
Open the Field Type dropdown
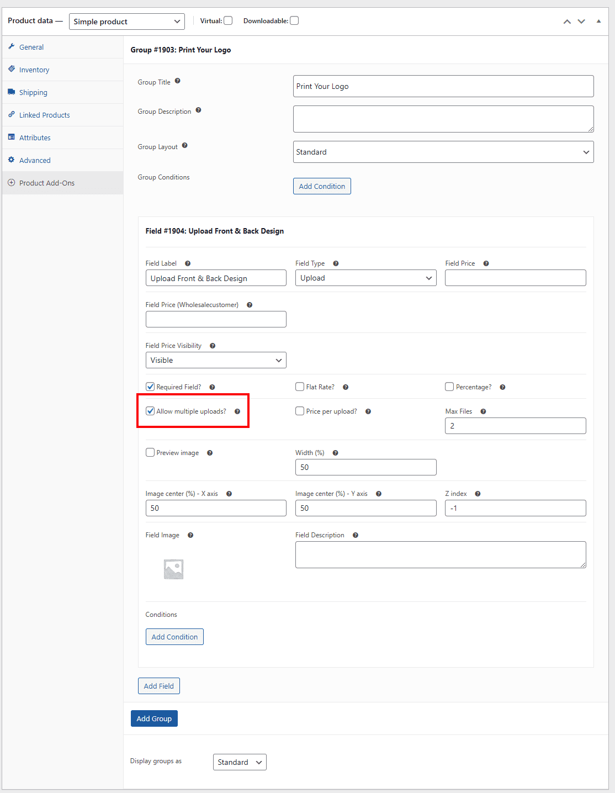[365, 278]
